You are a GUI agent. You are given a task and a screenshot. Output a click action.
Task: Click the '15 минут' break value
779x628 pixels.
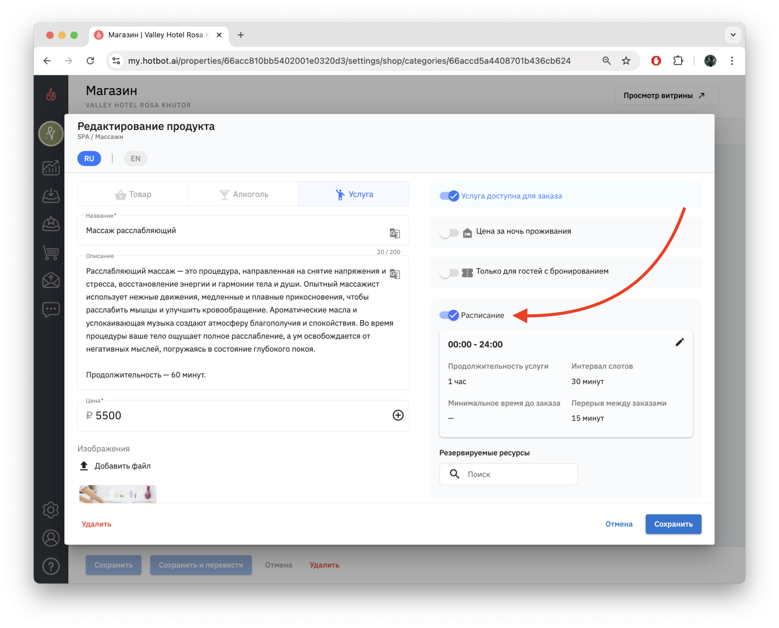tap(587, 418)
